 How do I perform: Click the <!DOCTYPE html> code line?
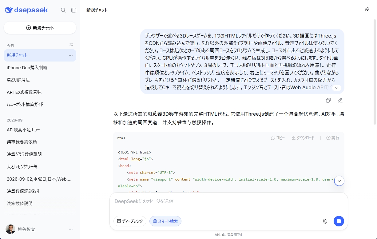pyautogui.click(x=134, y=152)
